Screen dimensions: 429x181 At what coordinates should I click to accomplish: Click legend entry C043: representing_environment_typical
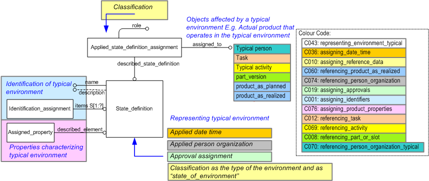354,43
